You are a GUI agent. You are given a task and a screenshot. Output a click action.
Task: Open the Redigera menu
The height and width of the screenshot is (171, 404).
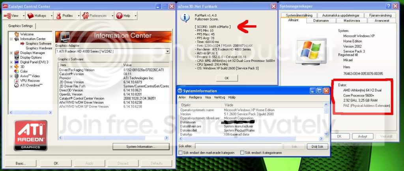195,97
